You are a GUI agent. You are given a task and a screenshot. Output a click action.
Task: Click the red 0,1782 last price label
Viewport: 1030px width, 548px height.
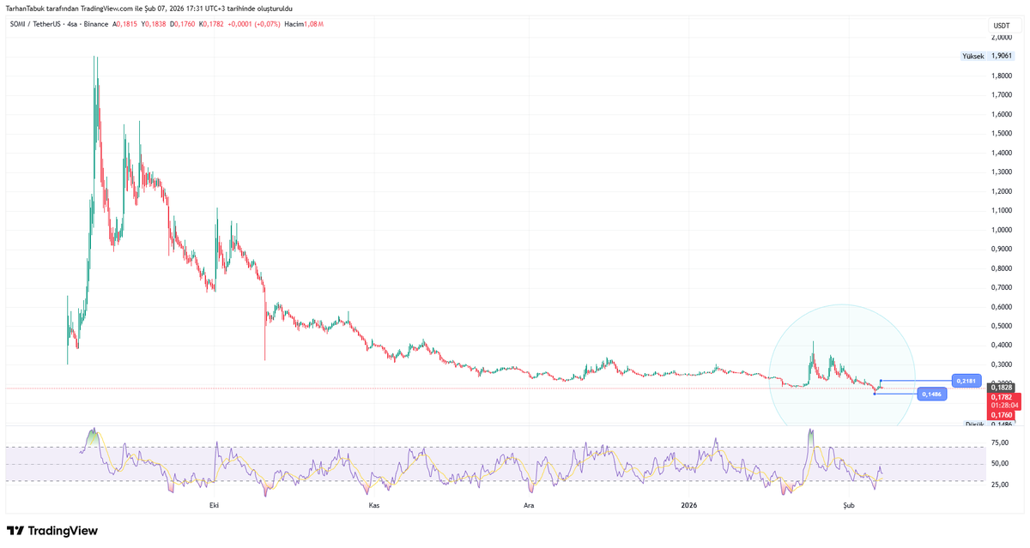(x=1001, y=397)
